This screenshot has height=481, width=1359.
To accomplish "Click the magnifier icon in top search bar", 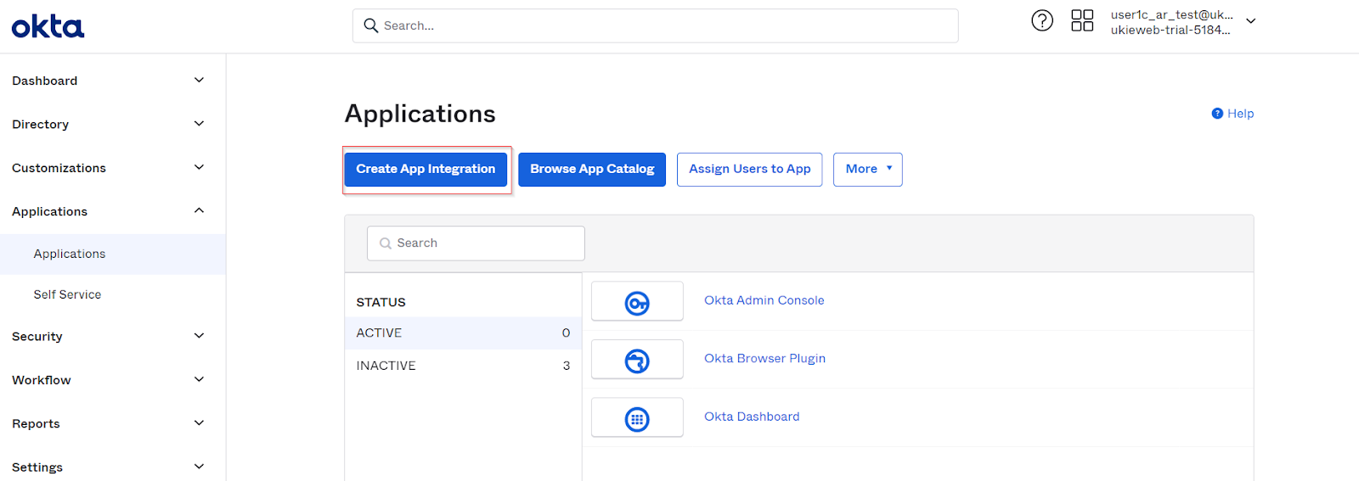I will pos(371,25).
